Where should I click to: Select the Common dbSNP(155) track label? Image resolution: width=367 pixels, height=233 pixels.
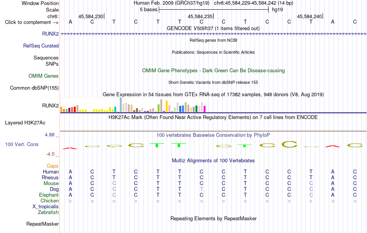click(x=34, y=88)
